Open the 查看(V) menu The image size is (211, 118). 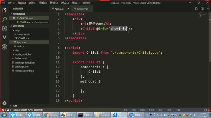(x=43, y=3)
